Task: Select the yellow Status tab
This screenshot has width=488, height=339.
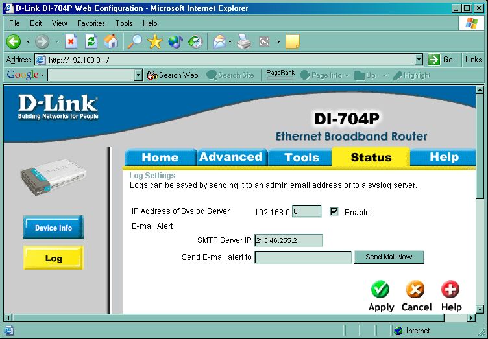Action: [371, 158]
